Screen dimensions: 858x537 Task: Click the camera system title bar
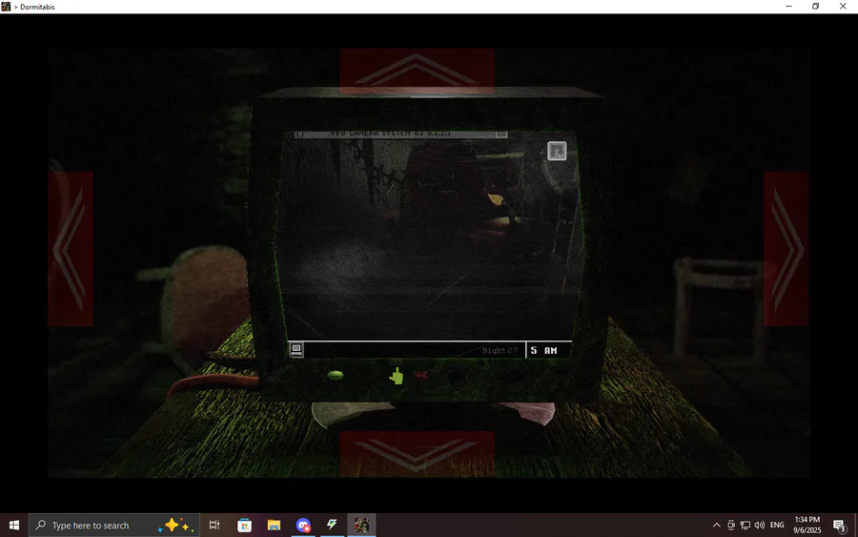400,134
